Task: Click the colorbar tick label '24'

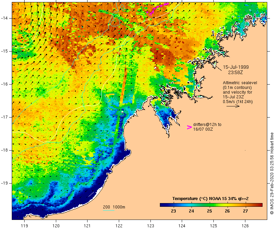Action: click(191, 211)
